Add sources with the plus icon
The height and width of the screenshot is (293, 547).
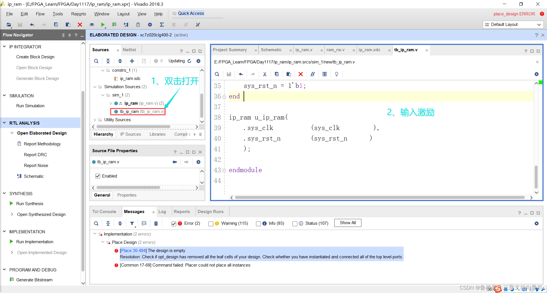(132, 61)
